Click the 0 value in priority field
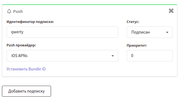Screen dimensions: 181x101 tap(132, 56)
